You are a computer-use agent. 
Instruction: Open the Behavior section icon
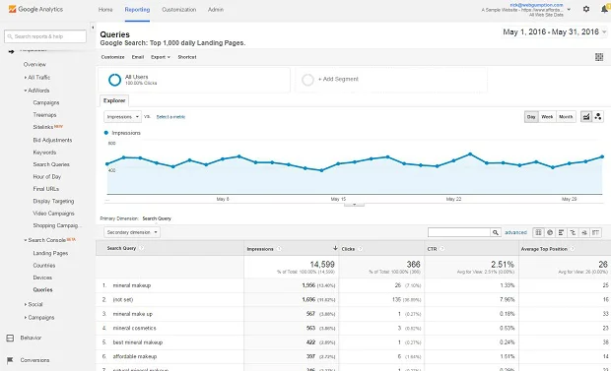(x=10, y=338)
